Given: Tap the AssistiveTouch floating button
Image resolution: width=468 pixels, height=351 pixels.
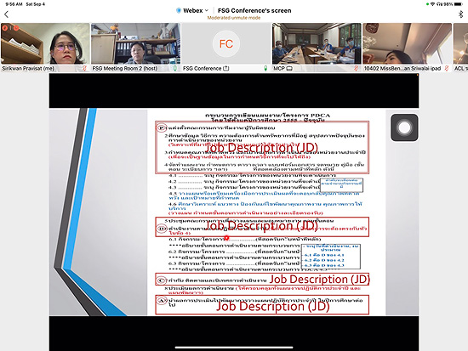Looking at the screenshot, I should click(x=404, y=127).
